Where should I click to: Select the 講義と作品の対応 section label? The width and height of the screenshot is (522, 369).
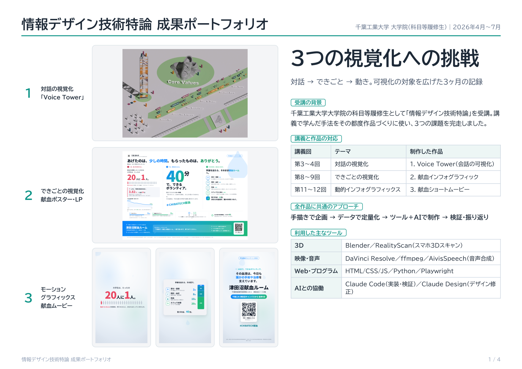316,138
